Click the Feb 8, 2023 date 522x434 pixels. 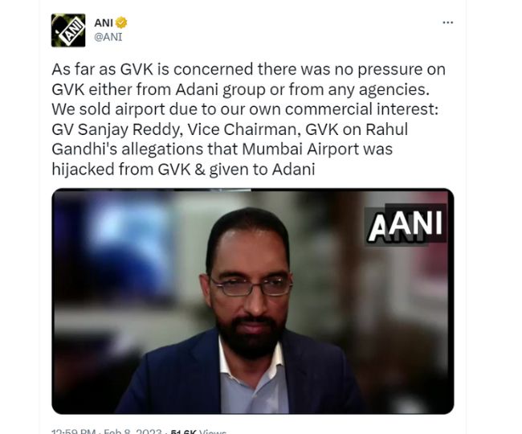(133, 432)
